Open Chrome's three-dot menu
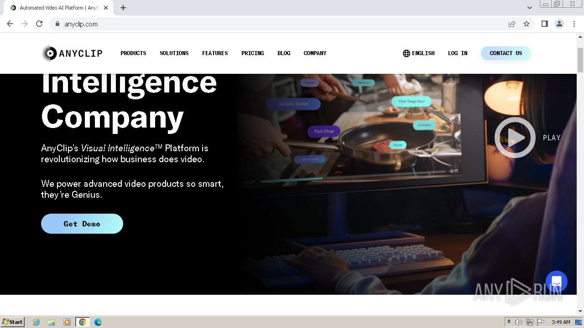This screenshot has width=584, height=328. 574,24
